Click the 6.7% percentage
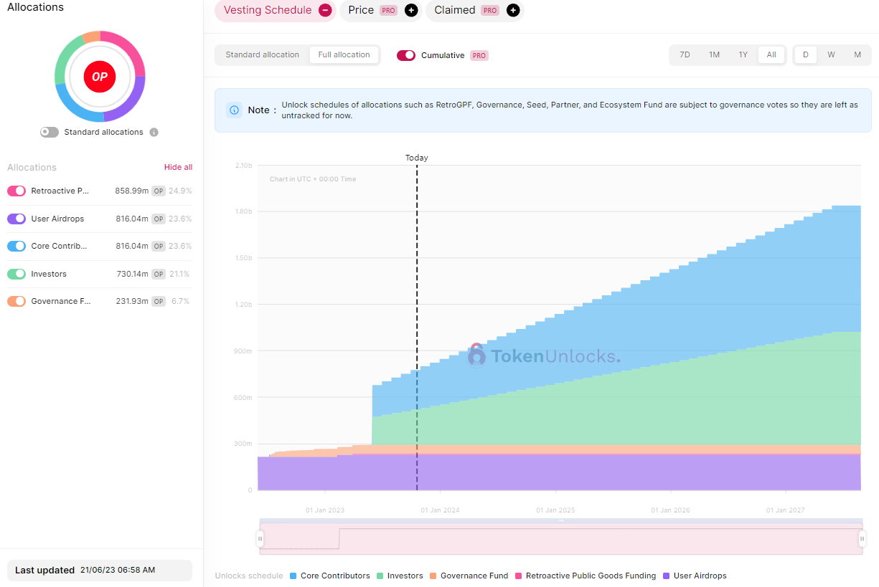The height and width of the screenshot is (587, 879). coord(182,301)
